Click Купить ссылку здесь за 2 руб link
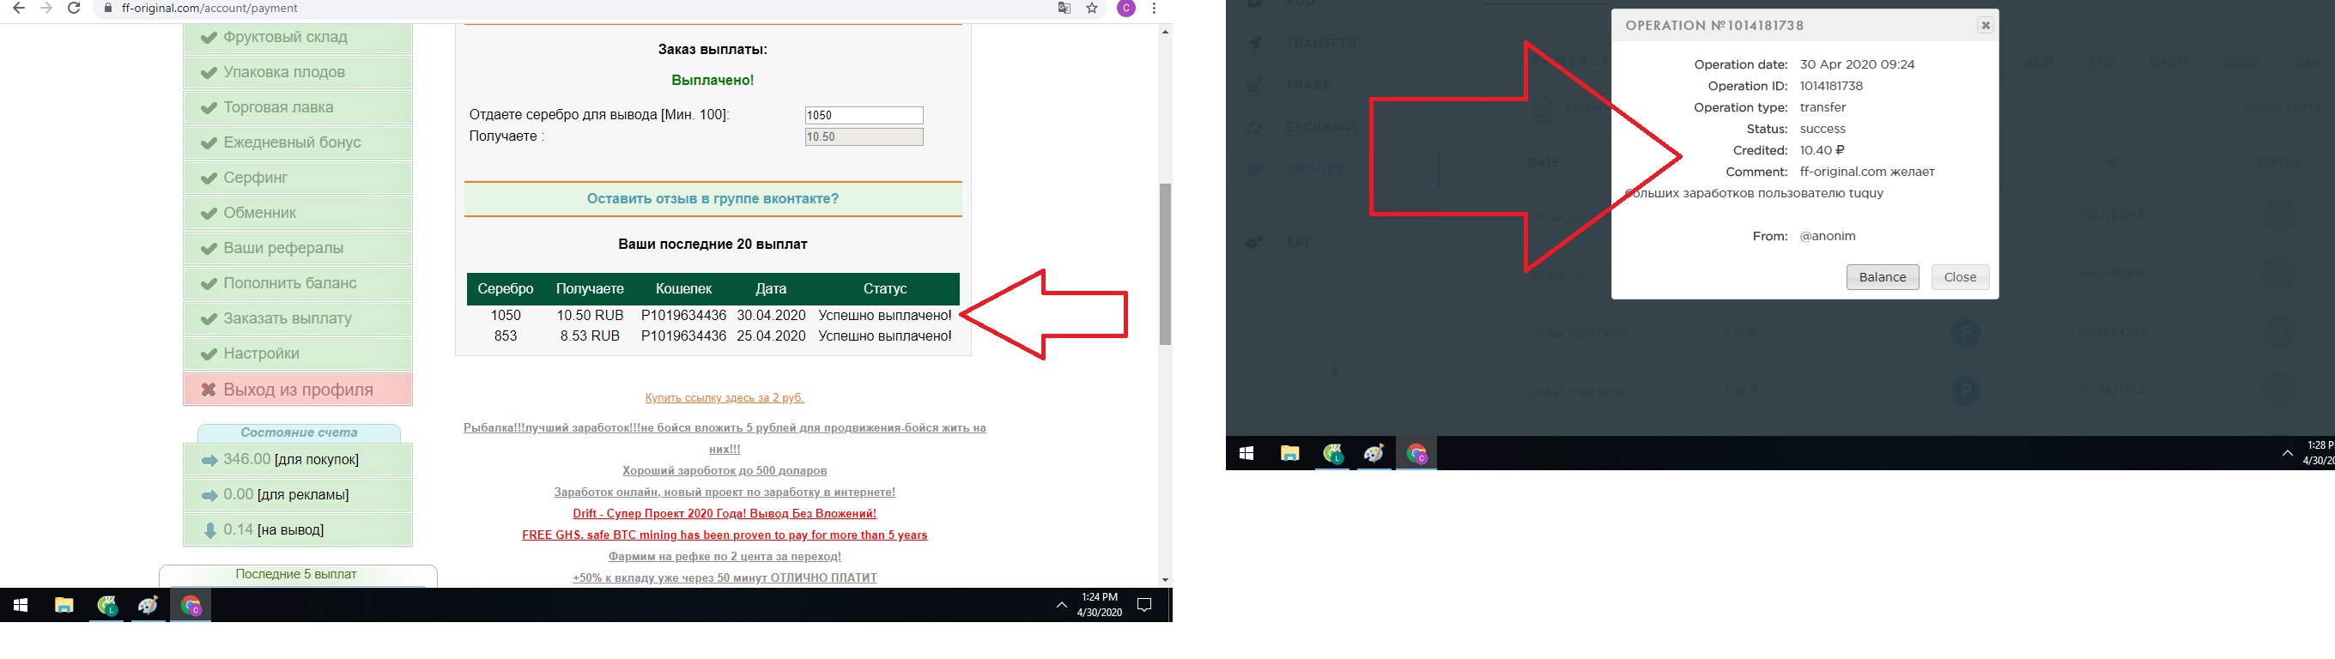This screenshot has height=659, width=2335. tap(725, 398)
